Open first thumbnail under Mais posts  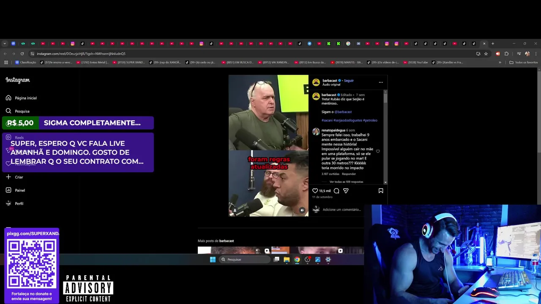click(234, 250)
